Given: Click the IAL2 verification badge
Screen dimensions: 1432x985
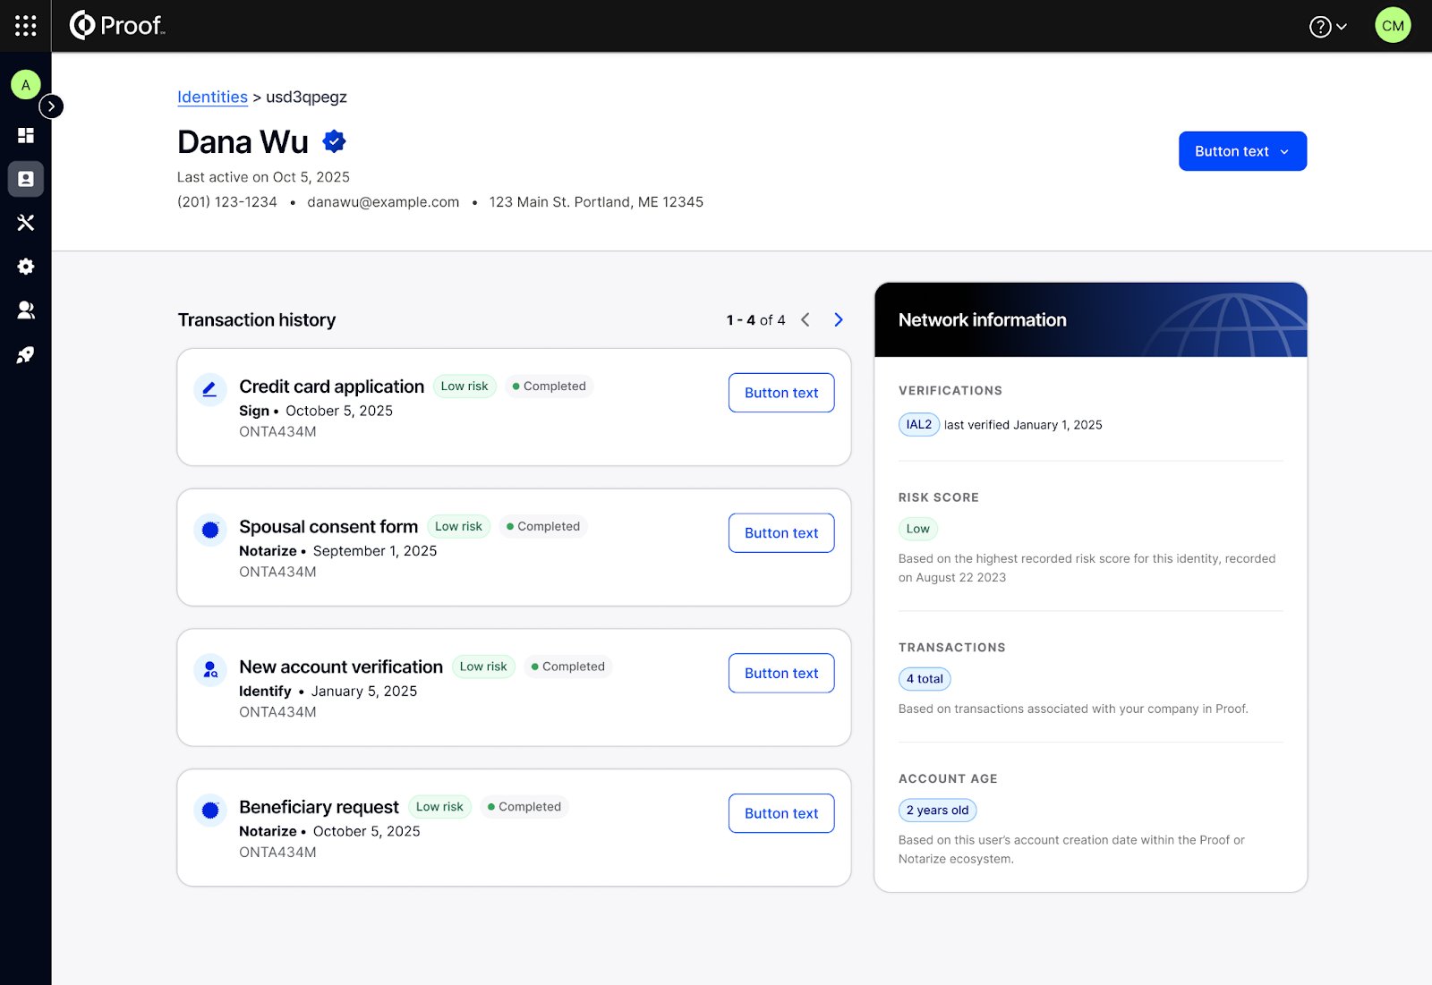Looking at the screenshot, I should [x=919, y=425].
